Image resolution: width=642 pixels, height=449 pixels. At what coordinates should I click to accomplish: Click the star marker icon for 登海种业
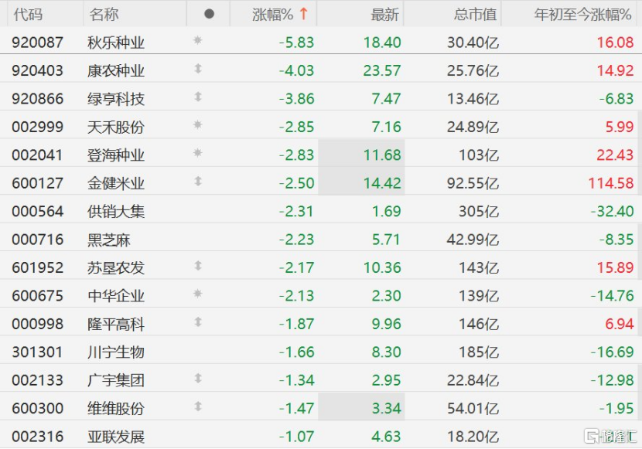tap(198, 152)
